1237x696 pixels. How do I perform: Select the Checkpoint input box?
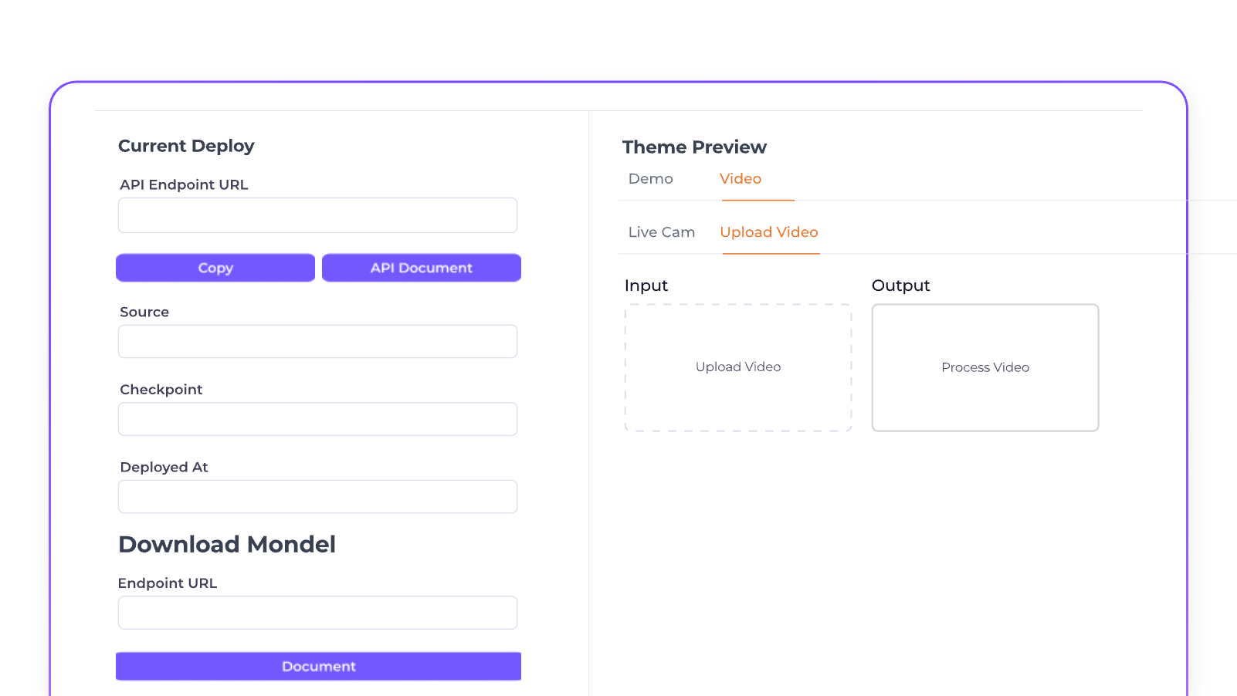(317, 419)
